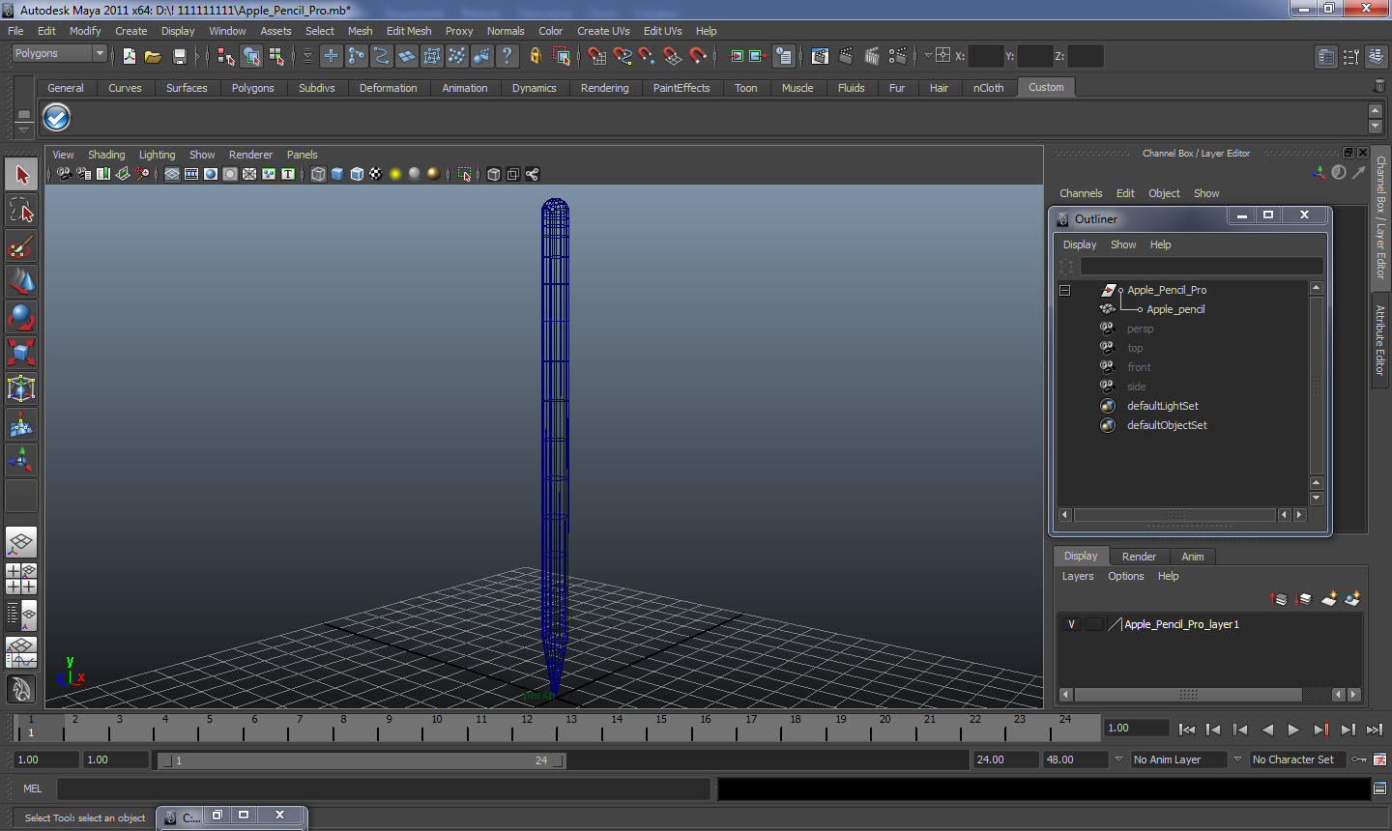This screenshot has width=1392, height=831.
Task: Open the viewport Shading menu
Action: pos(106,155)
